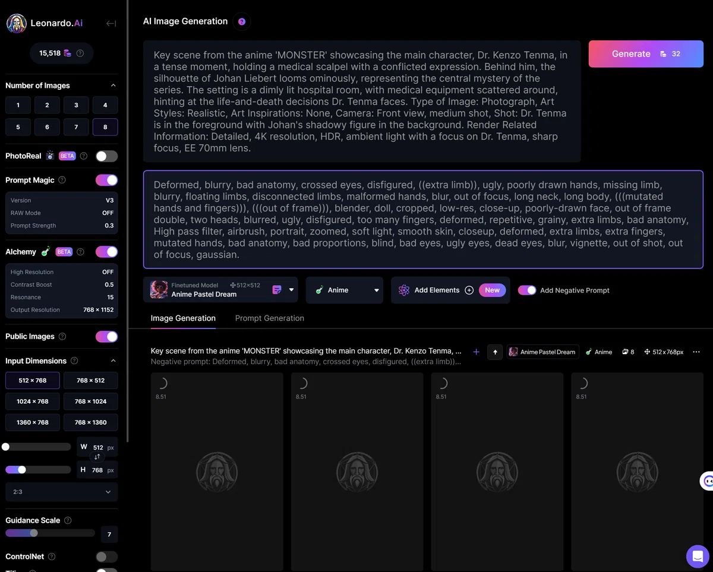
Task: Open the AI Image Generation help icon
Action: tap(242, 21)
